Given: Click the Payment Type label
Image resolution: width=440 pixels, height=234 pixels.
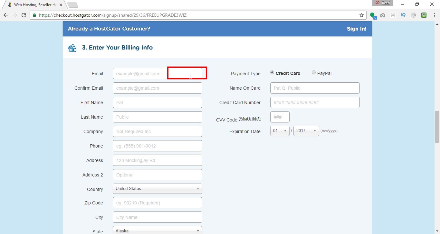Looking at the screenshot, I should [x=245, y=74].
